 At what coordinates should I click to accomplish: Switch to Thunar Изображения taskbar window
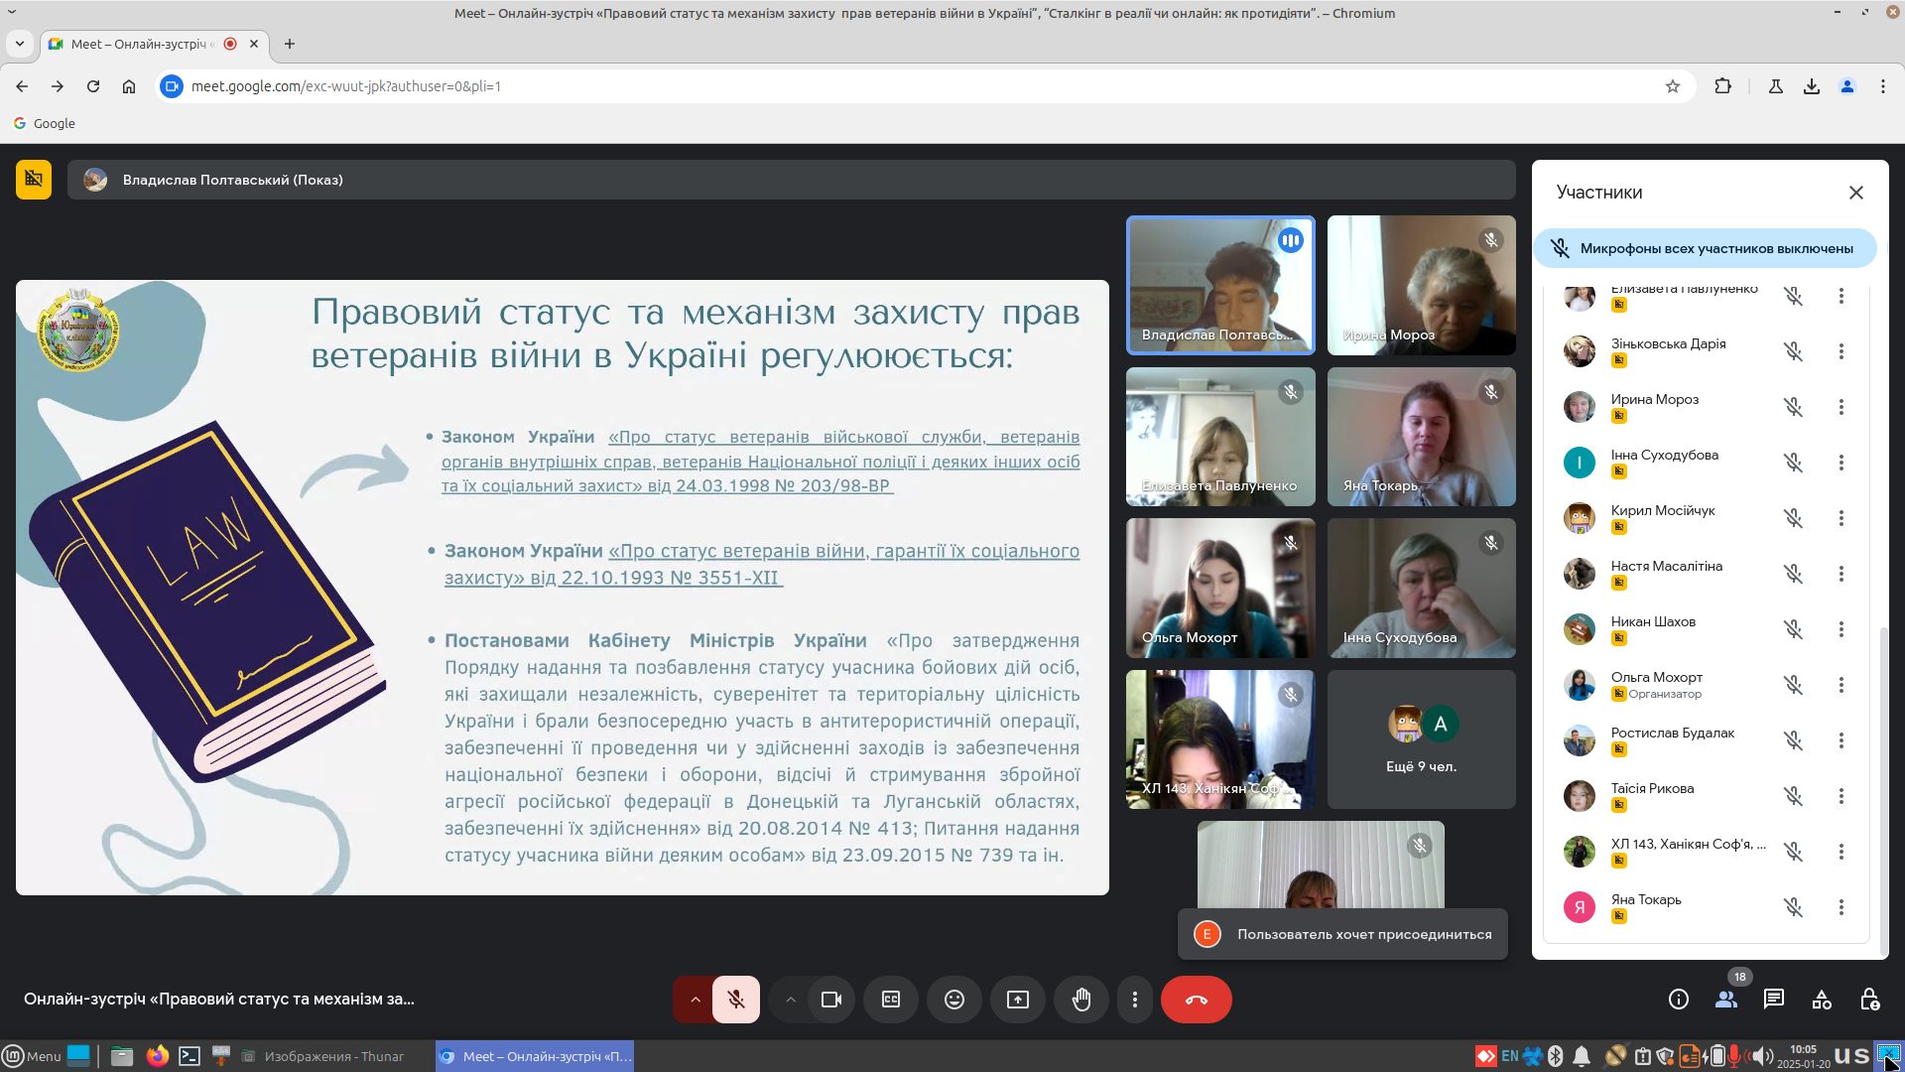[x=333, y=1056]
